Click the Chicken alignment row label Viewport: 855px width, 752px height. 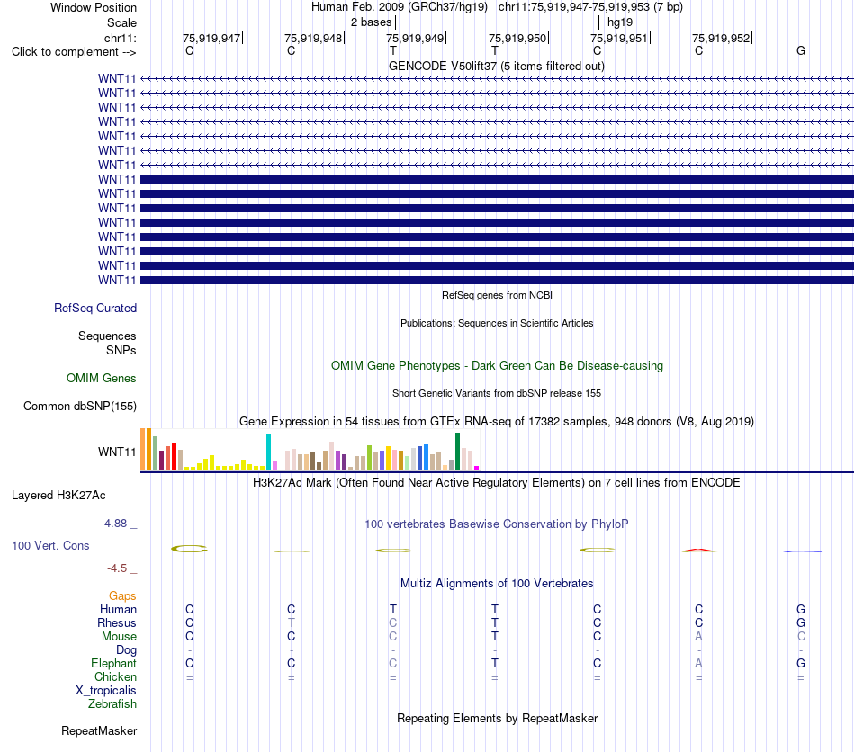pyautogui.click(x=115, y=676)
